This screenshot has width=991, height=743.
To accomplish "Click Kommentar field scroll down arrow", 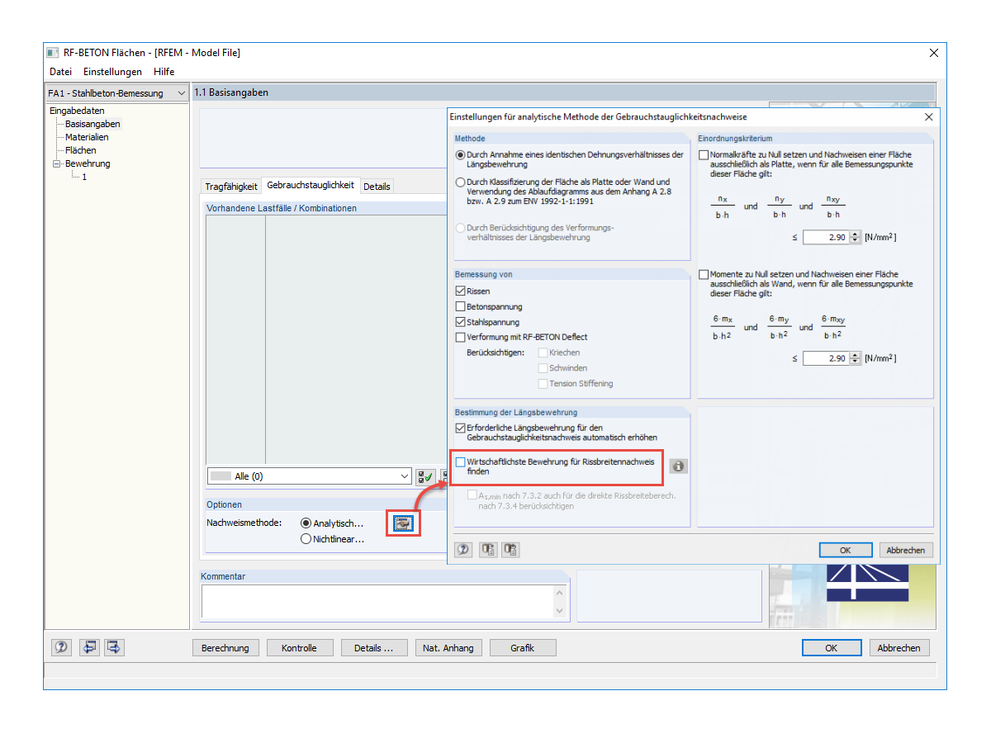I will [561, 611].
